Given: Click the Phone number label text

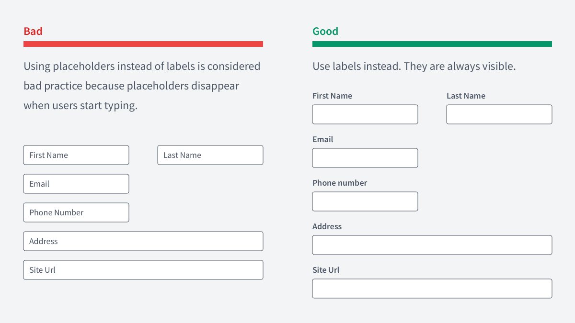Looking at the screenshot, I should click(x=340, y=183).
